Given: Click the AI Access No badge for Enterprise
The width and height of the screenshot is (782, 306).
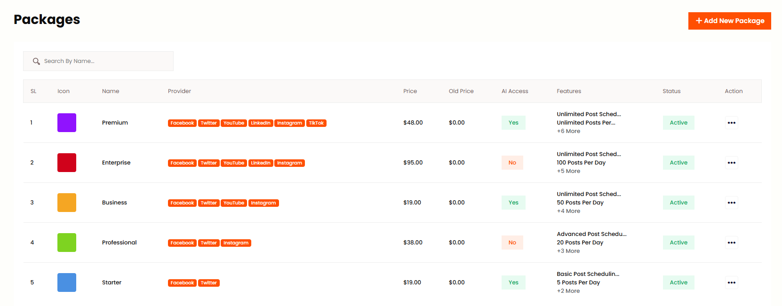Looking at the screenshot, I should [512, 163].
